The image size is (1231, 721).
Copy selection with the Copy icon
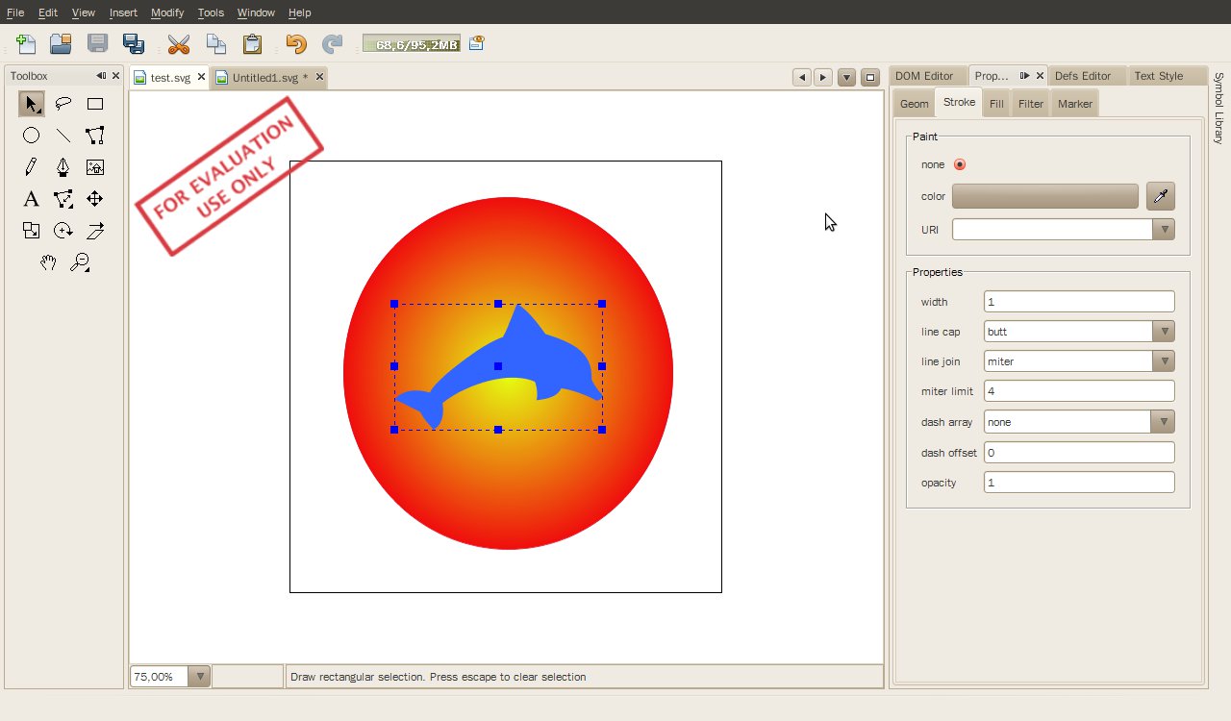(215, 44)
